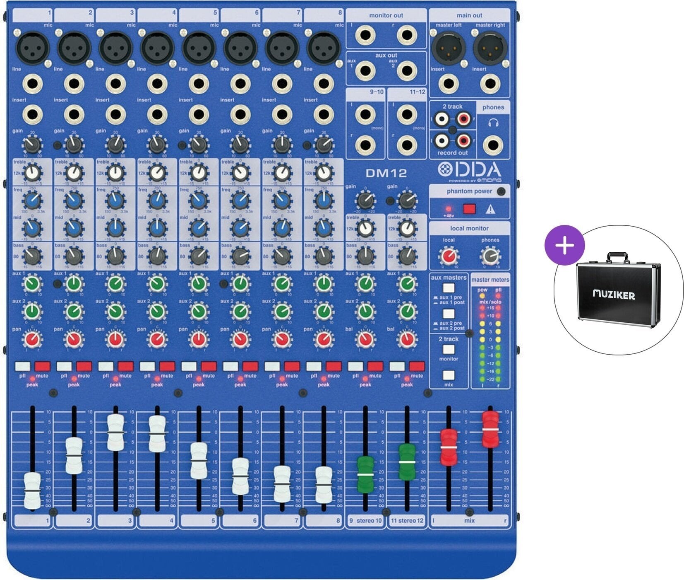This screenshot has width=684, height=580.
Task: Click the stereo 9-10 bal knob
Action: click(x=365, y=339)
